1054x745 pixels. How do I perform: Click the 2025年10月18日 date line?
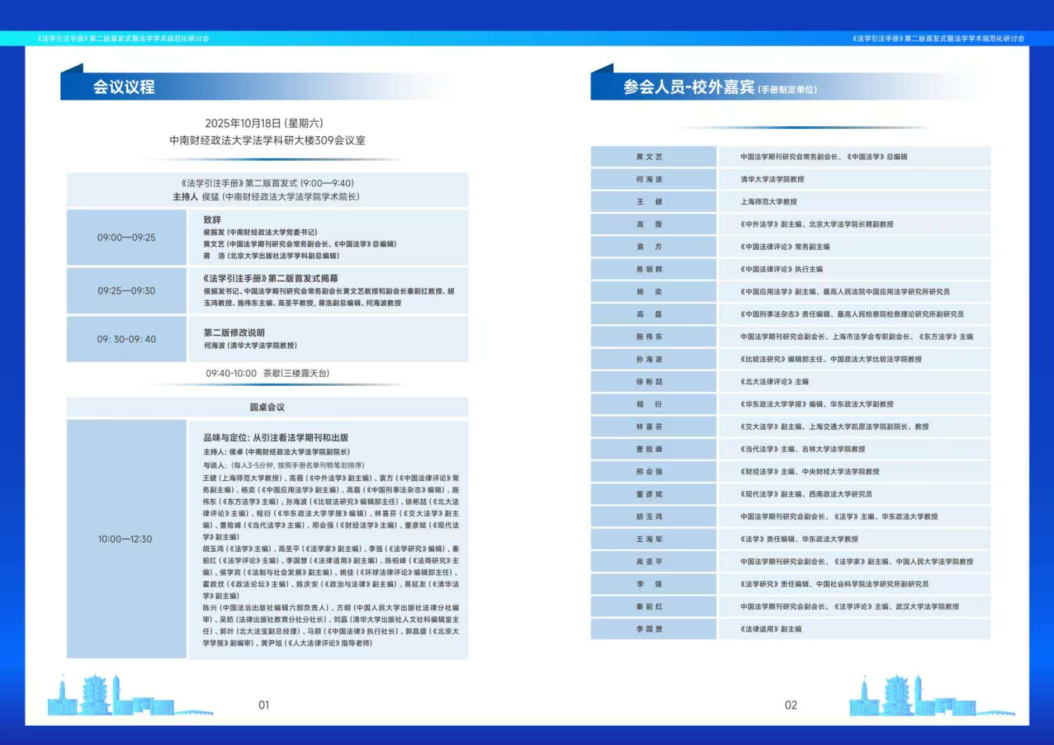point(264,123)
